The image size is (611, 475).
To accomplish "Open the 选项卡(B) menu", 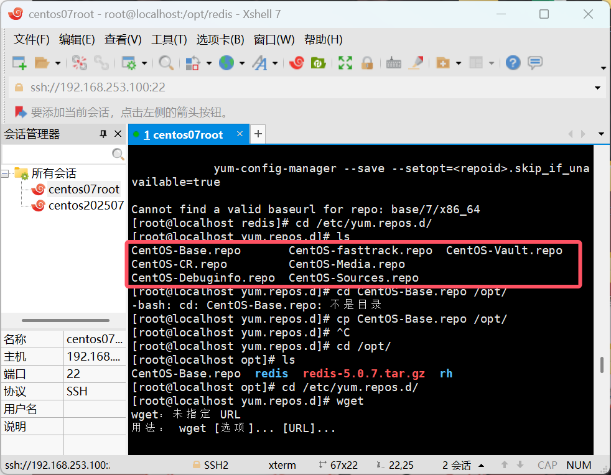I will 220,39.
